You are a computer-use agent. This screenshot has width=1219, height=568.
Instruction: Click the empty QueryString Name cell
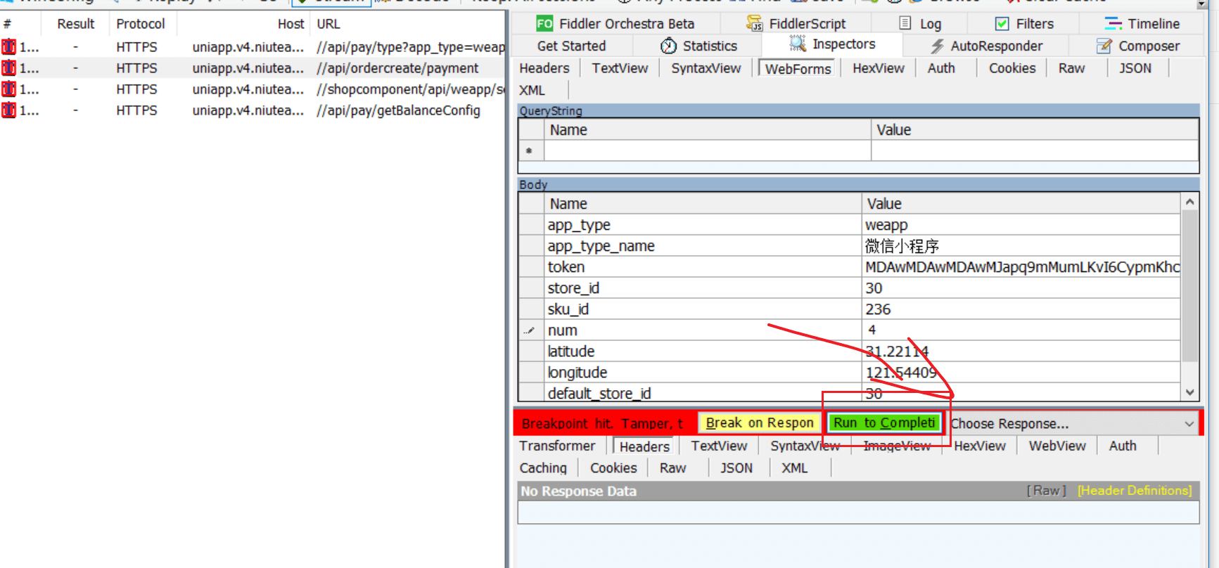click(x=707, y=150)
